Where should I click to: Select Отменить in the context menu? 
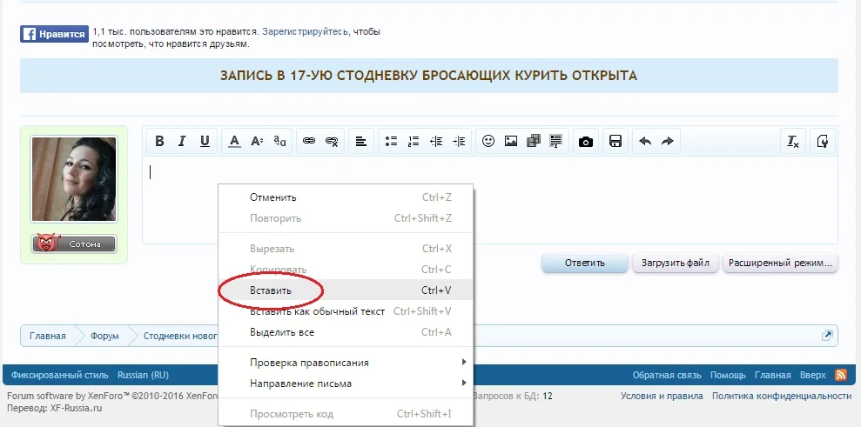[346, 197]
